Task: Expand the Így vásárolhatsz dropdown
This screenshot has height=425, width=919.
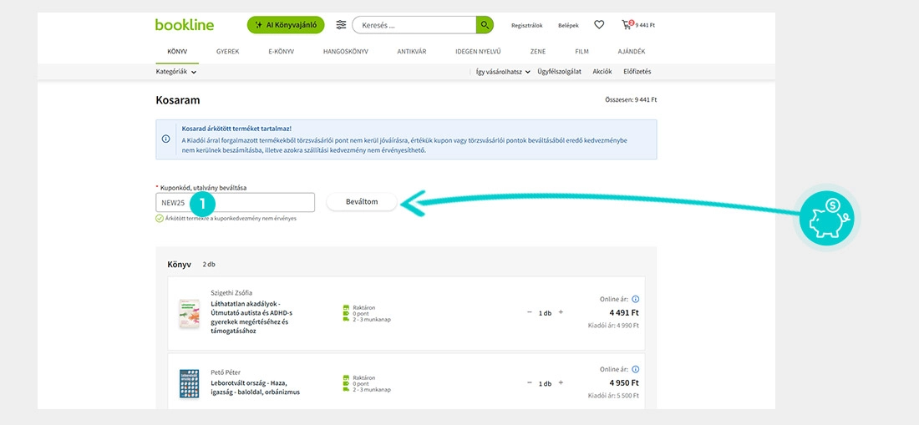Action: coord(502,72)
